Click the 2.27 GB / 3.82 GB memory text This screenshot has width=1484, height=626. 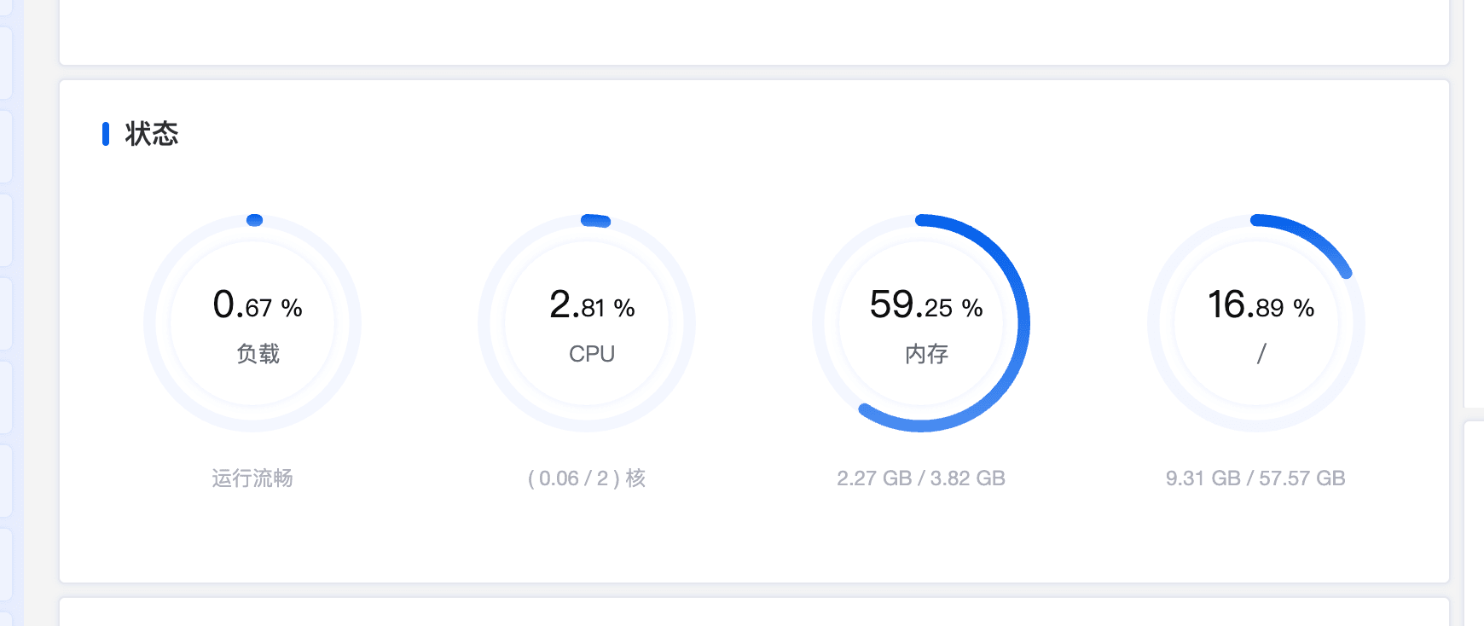coord(921,478)
